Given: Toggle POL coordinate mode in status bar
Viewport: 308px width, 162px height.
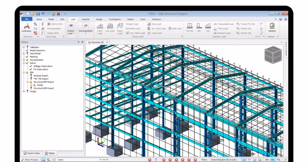Looking at the screenshot, I should click(x=278, y=160).
